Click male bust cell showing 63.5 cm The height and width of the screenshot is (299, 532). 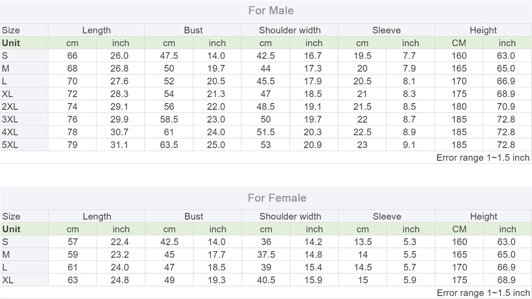(x=169, y=144)
